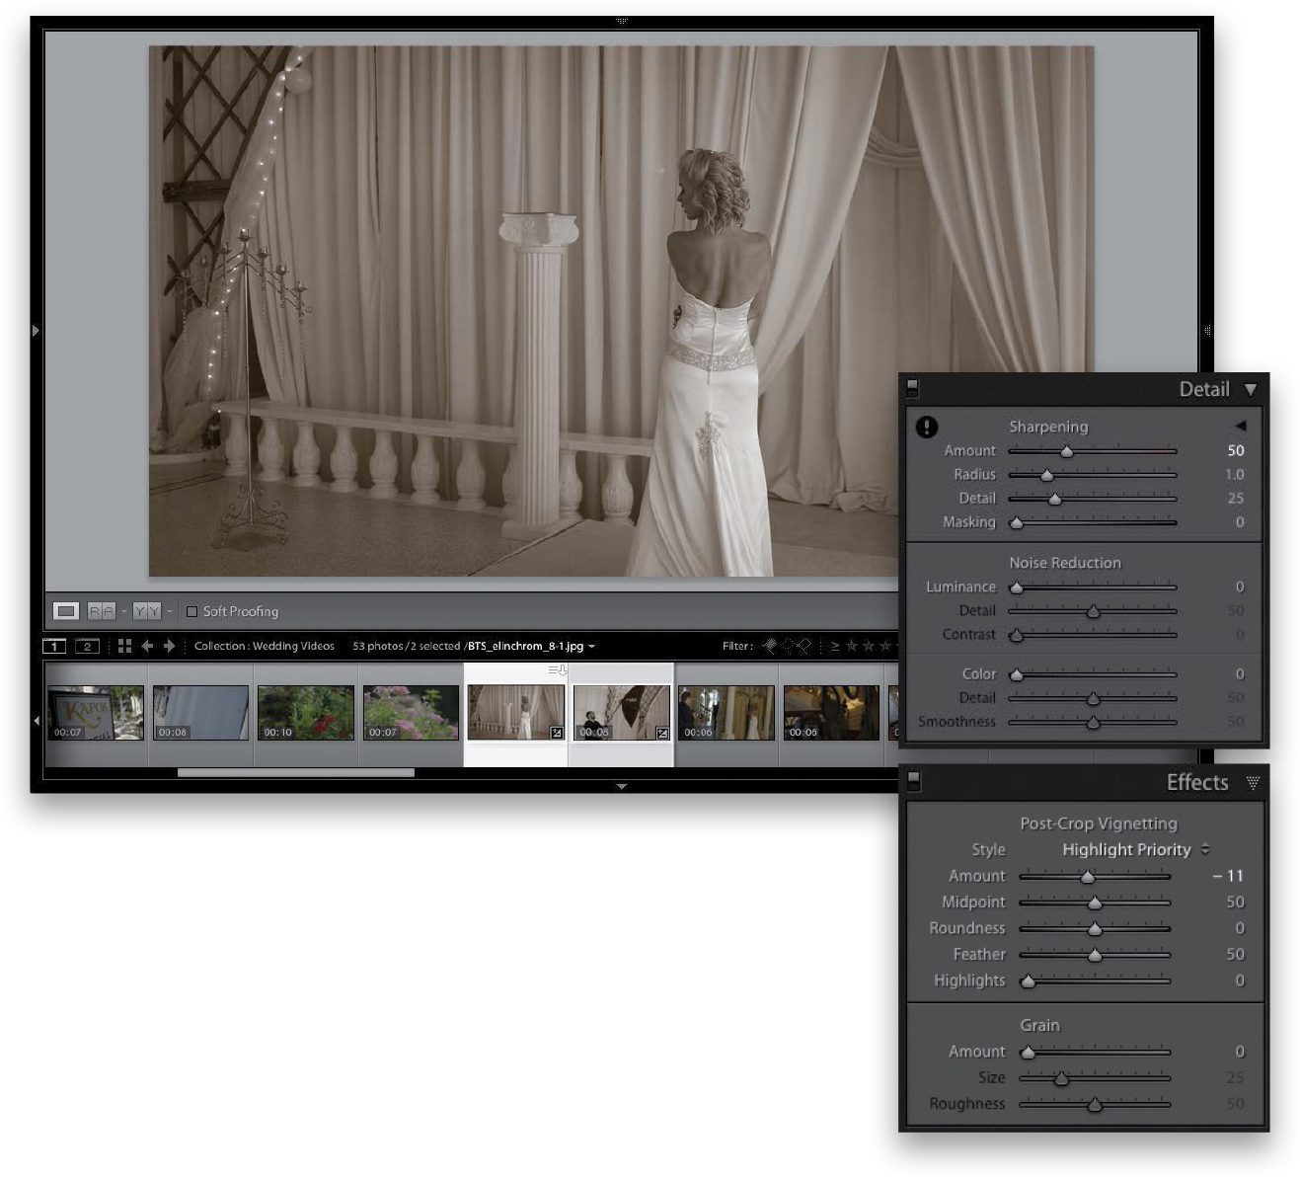The width and height of the screenshot is (1300, 1177).
Task: Adjust the Vignetting Feather slider
Action: pos(1095,955)
